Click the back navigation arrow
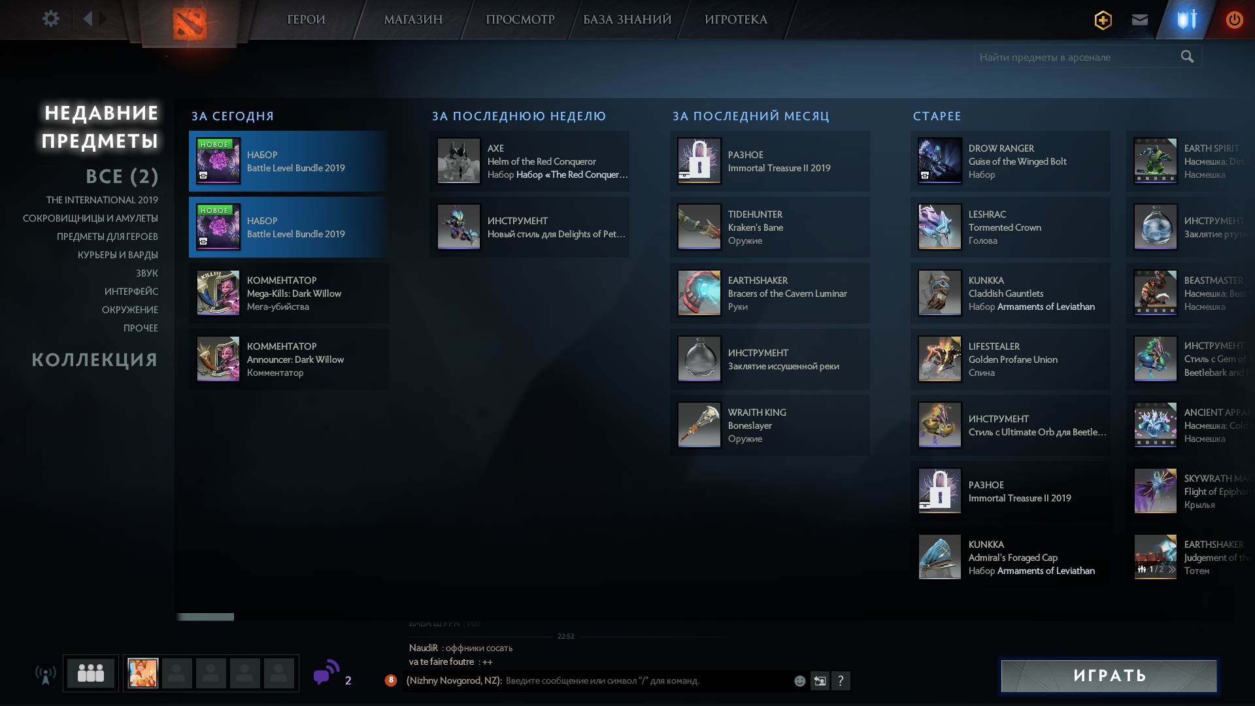 coord(88,18)
